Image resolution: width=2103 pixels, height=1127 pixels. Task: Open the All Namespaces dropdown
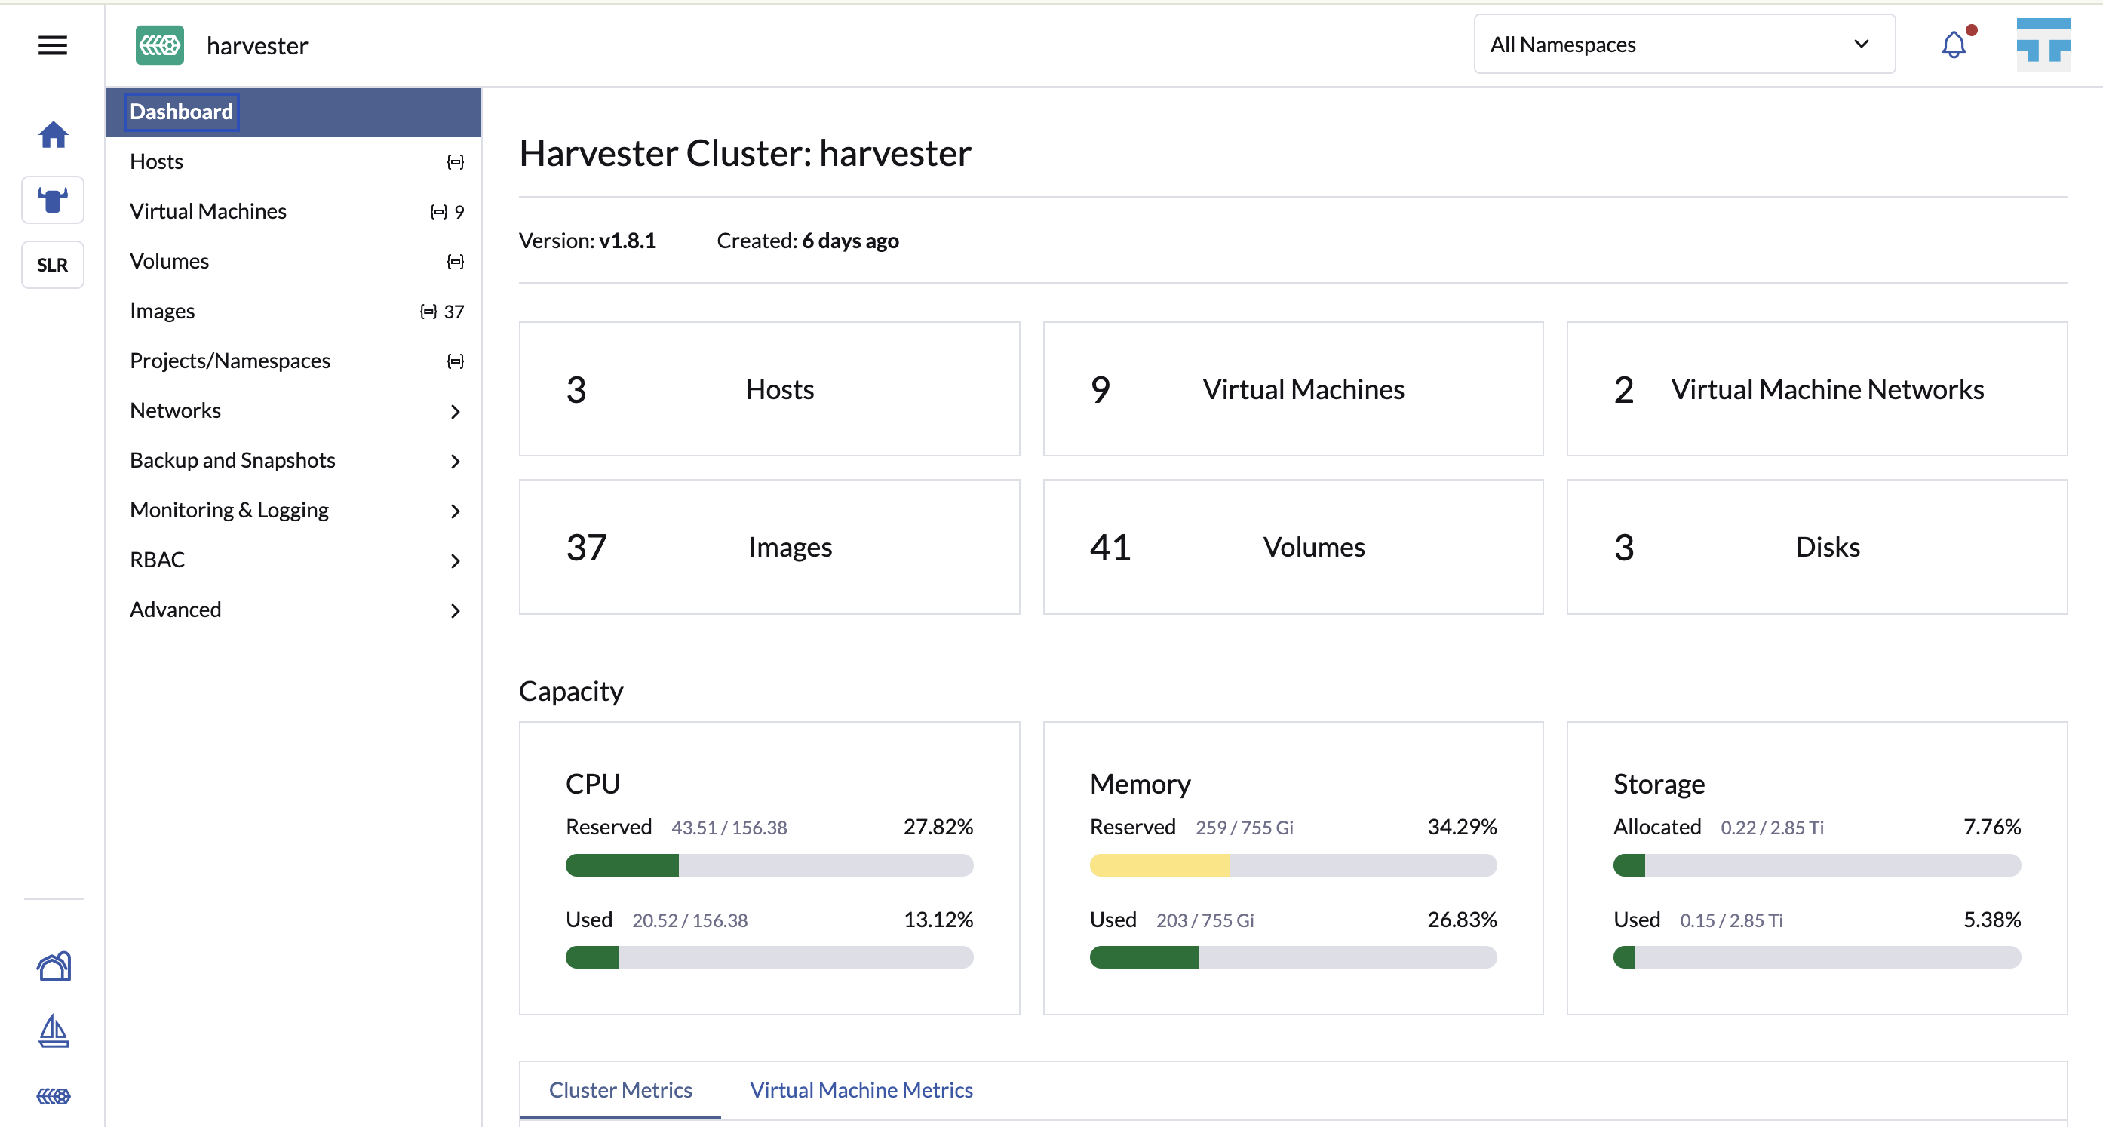[1684, 44]
